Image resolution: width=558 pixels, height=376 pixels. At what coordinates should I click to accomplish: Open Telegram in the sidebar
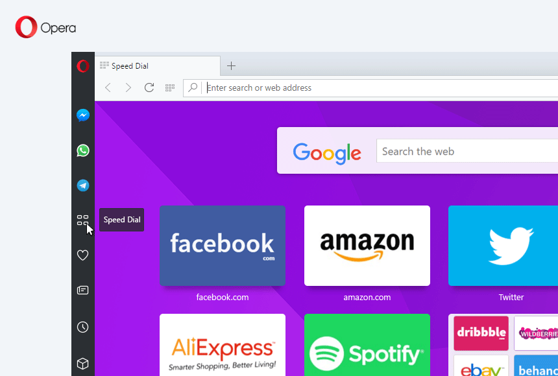tap(82, 185)
